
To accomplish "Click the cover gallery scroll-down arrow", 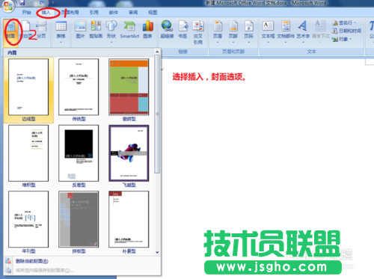I will coord(157,252).
